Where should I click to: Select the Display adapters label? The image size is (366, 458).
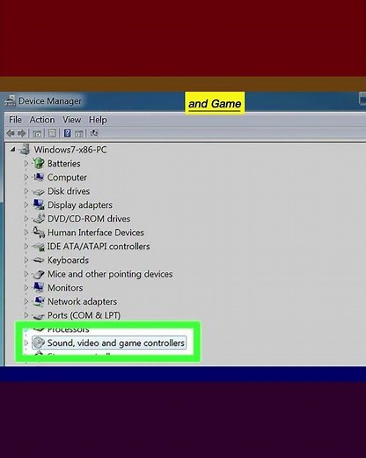pos(80,205)
